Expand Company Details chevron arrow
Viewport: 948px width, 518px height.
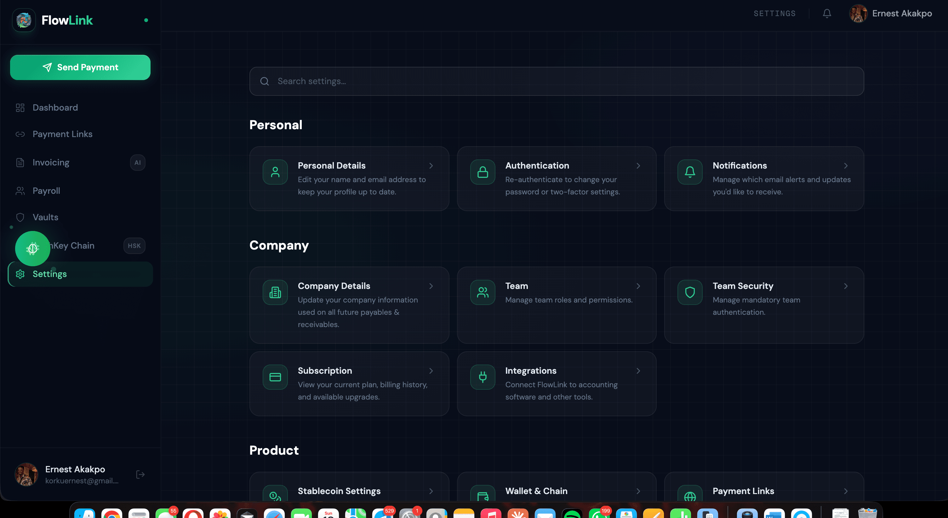point(431,286)
